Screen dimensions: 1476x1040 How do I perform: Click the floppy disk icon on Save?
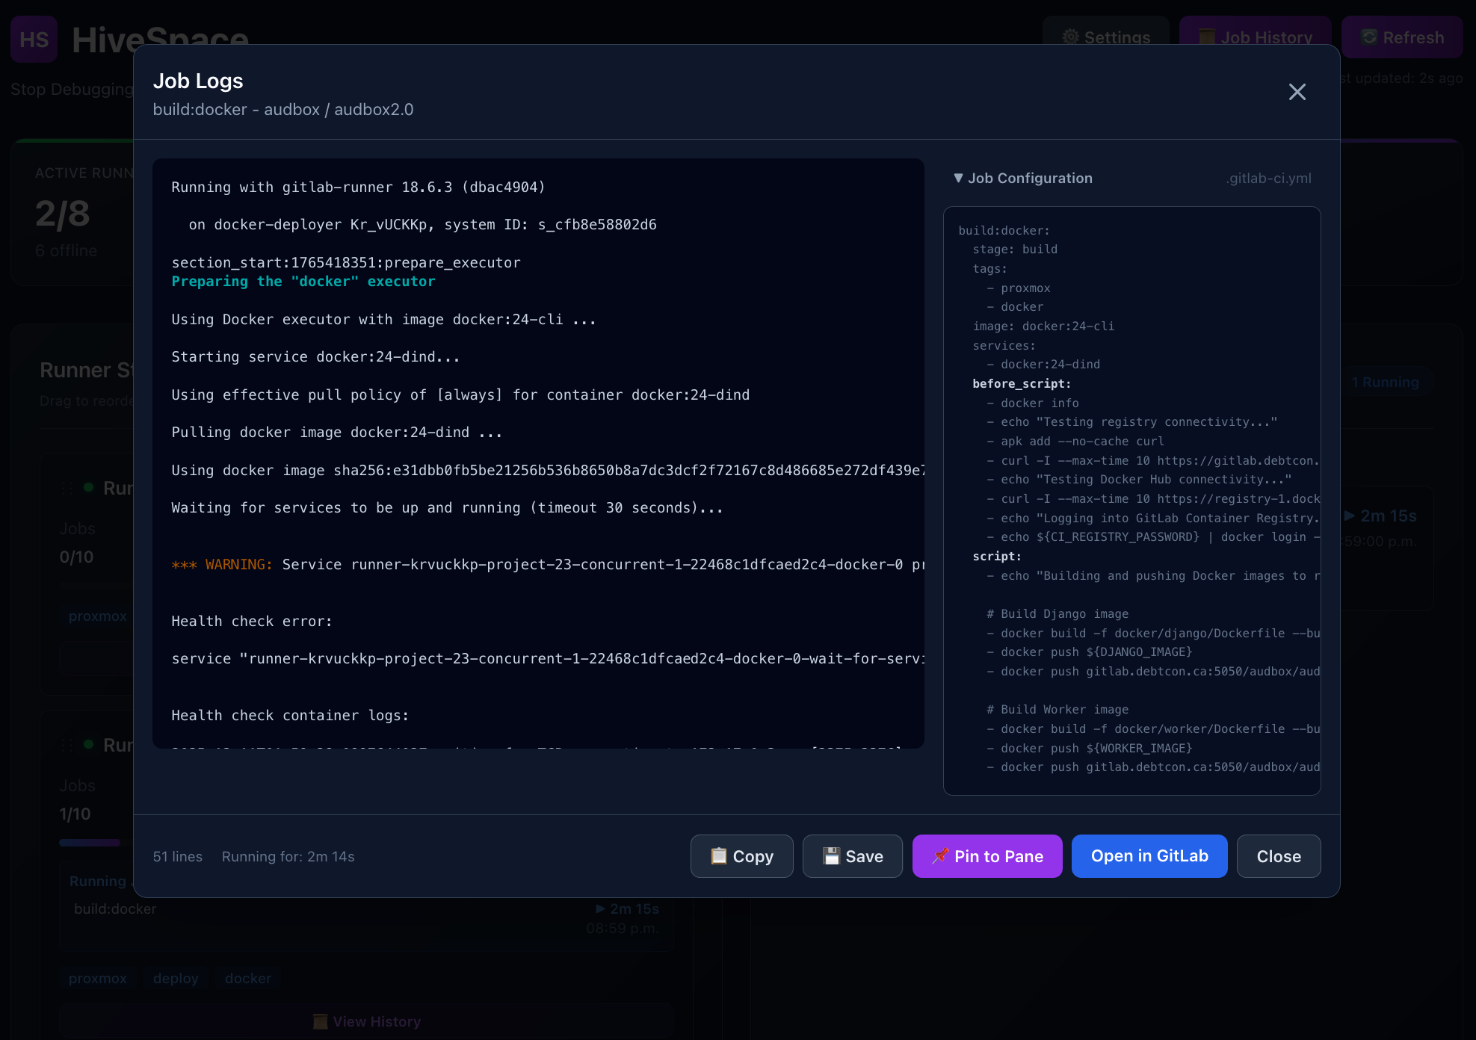(x=831, y=856)
